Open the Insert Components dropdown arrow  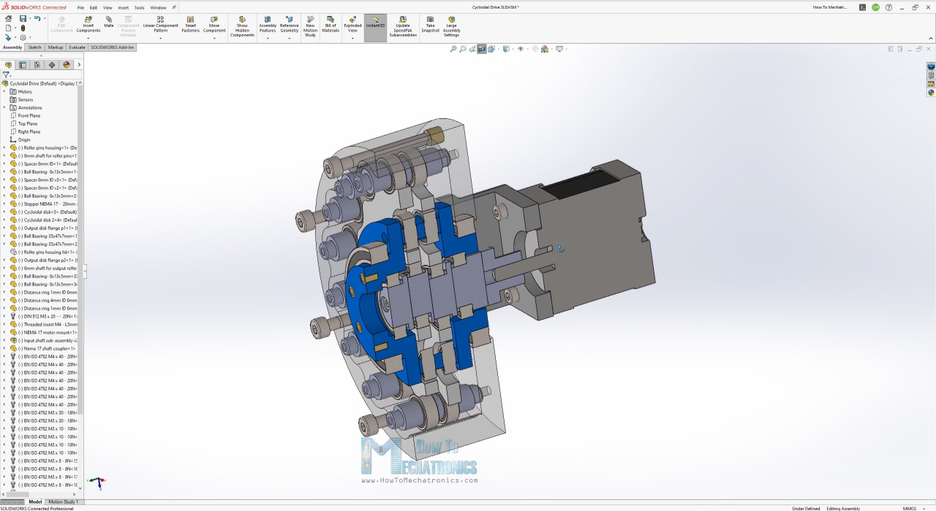coord(88,38)
